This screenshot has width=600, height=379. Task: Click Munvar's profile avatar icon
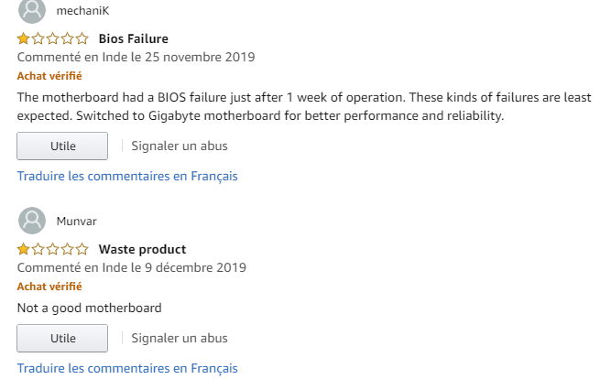[x=31, y=221]
